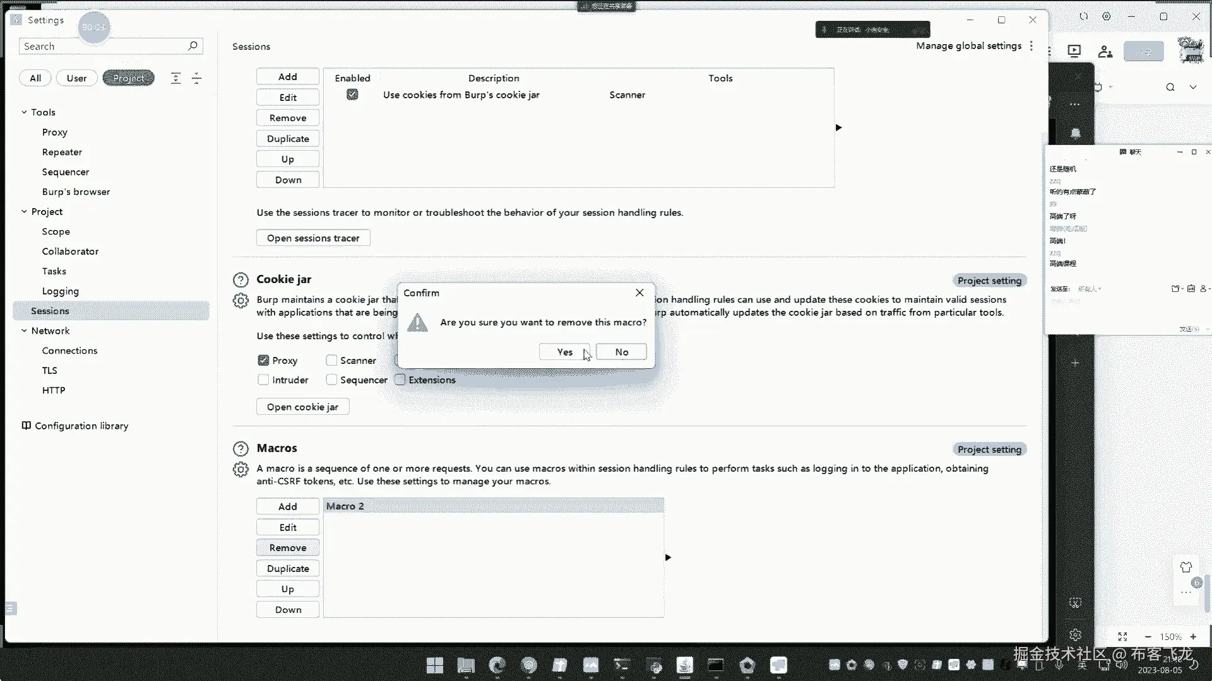The image size is (1212, 681).
Task: Uncheck the Proxy cookie jar checkbox
Action: tap(264, 361)
